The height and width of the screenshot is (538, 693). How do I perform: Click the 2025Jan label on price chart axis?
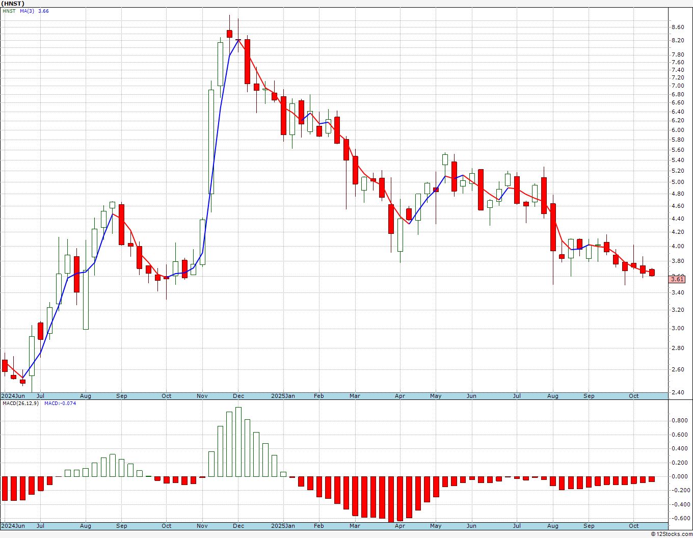(283, 396)
